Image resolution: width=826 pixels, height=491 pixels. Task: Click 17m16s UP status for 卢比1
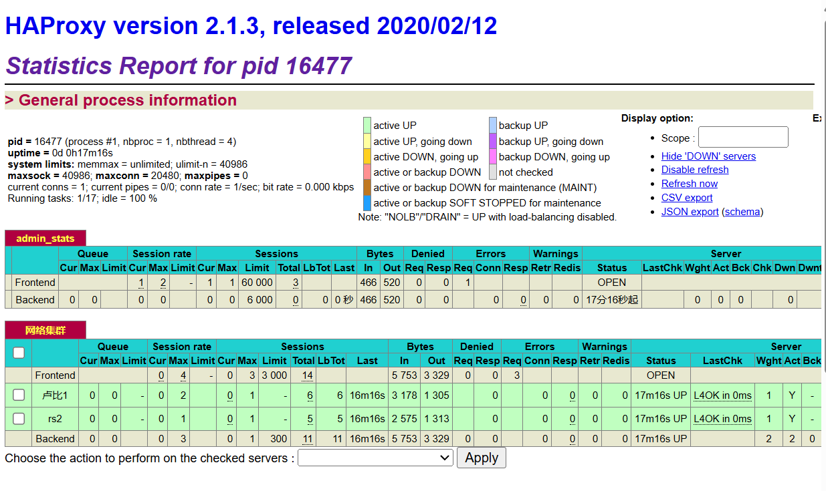tap(661, 395)
